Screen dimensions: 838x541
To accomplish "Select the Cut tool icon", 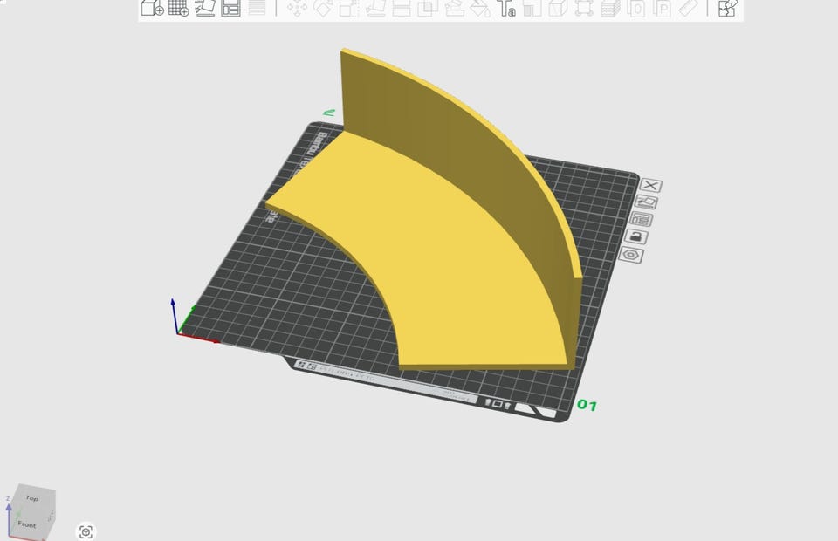I will [402, 9].
